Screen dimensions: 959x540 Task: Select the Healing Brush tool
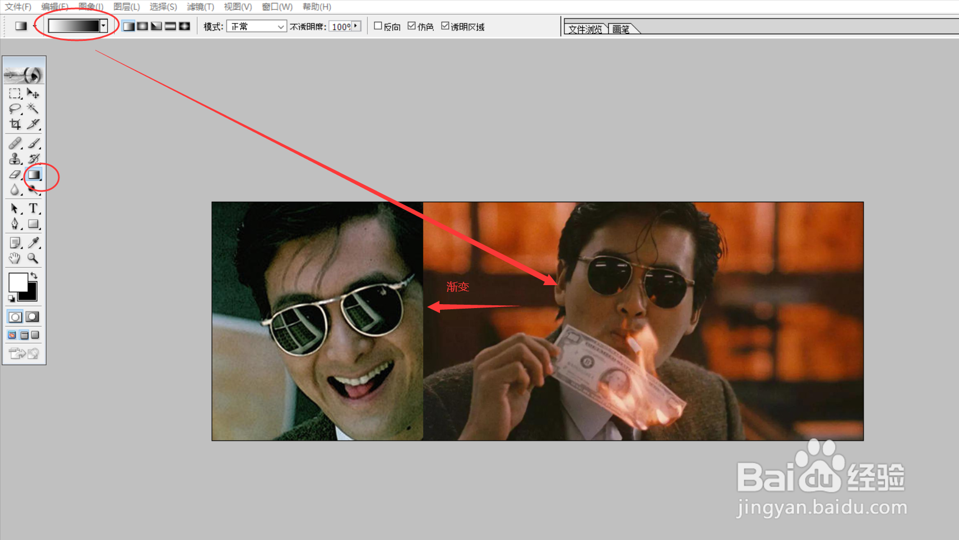(15, 143)
